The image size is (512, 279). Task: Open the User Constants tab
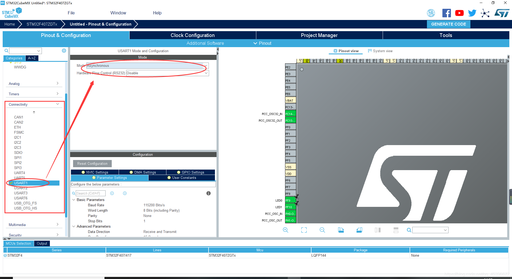tap(182, 178)
